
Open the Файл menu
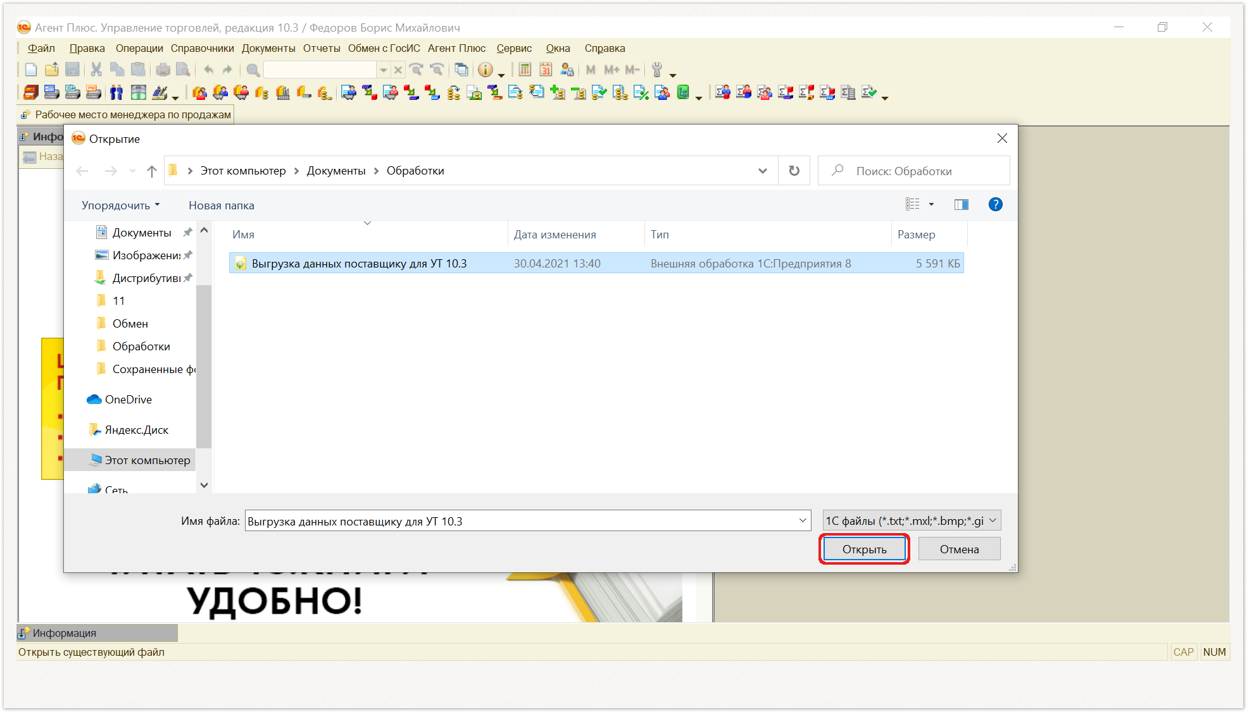(41, 48)
